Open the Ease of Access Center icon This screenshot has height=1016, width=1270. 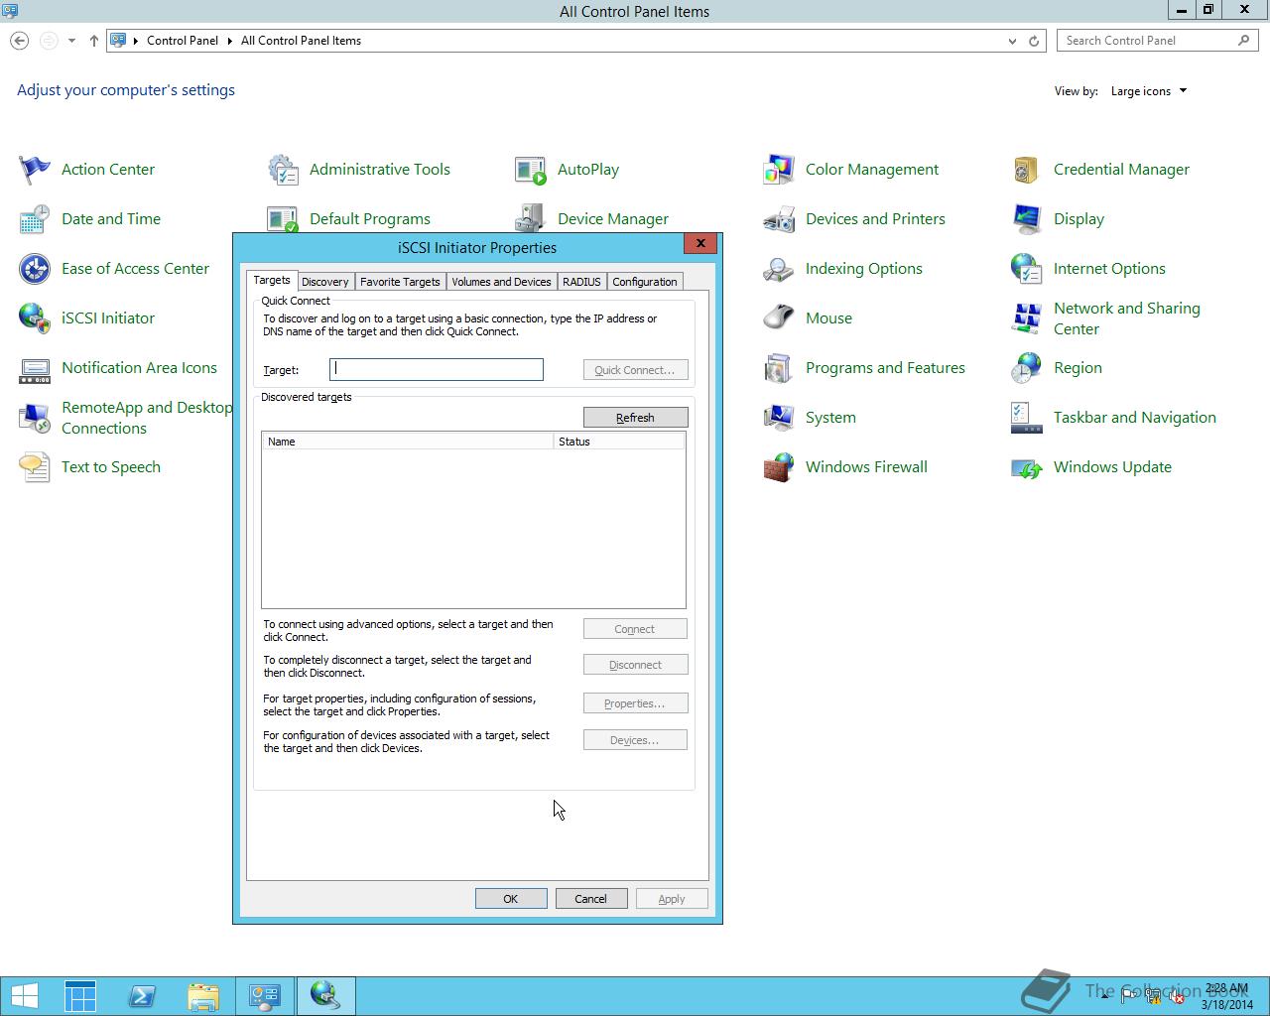click(x=35, y=269)
